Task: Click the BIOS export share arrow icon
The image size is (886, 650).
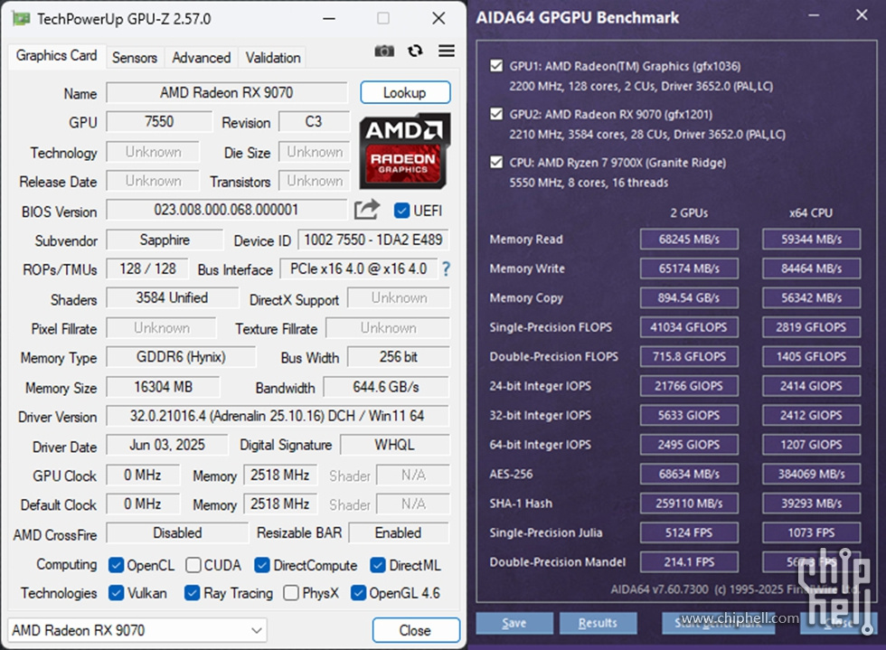Action: click(367, 210)
